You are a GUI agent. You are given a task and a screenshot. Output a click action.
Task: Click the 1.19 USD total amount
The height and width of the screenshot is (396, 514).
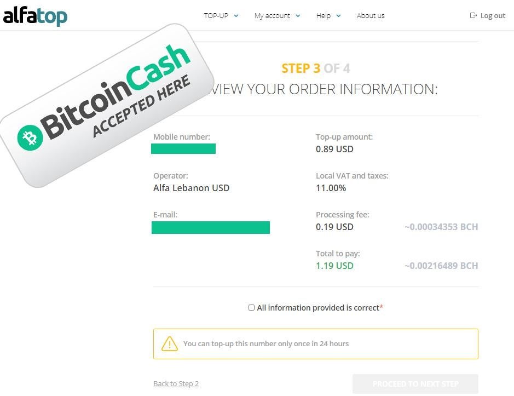[334, 266]
